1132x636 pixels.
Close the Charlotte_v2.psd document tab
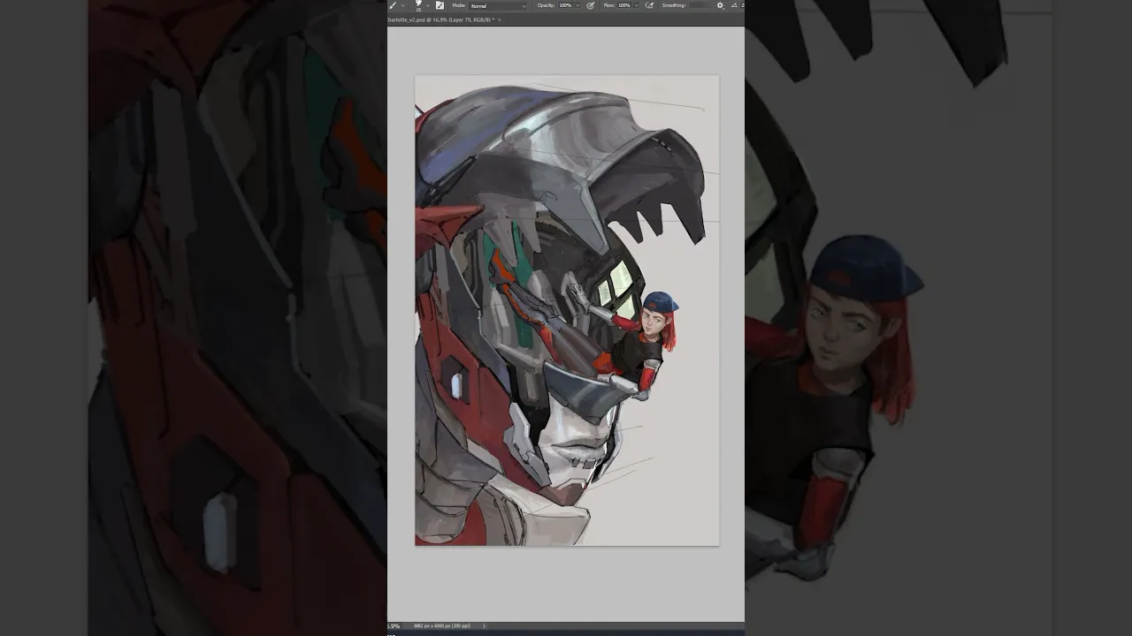(499, 19)
